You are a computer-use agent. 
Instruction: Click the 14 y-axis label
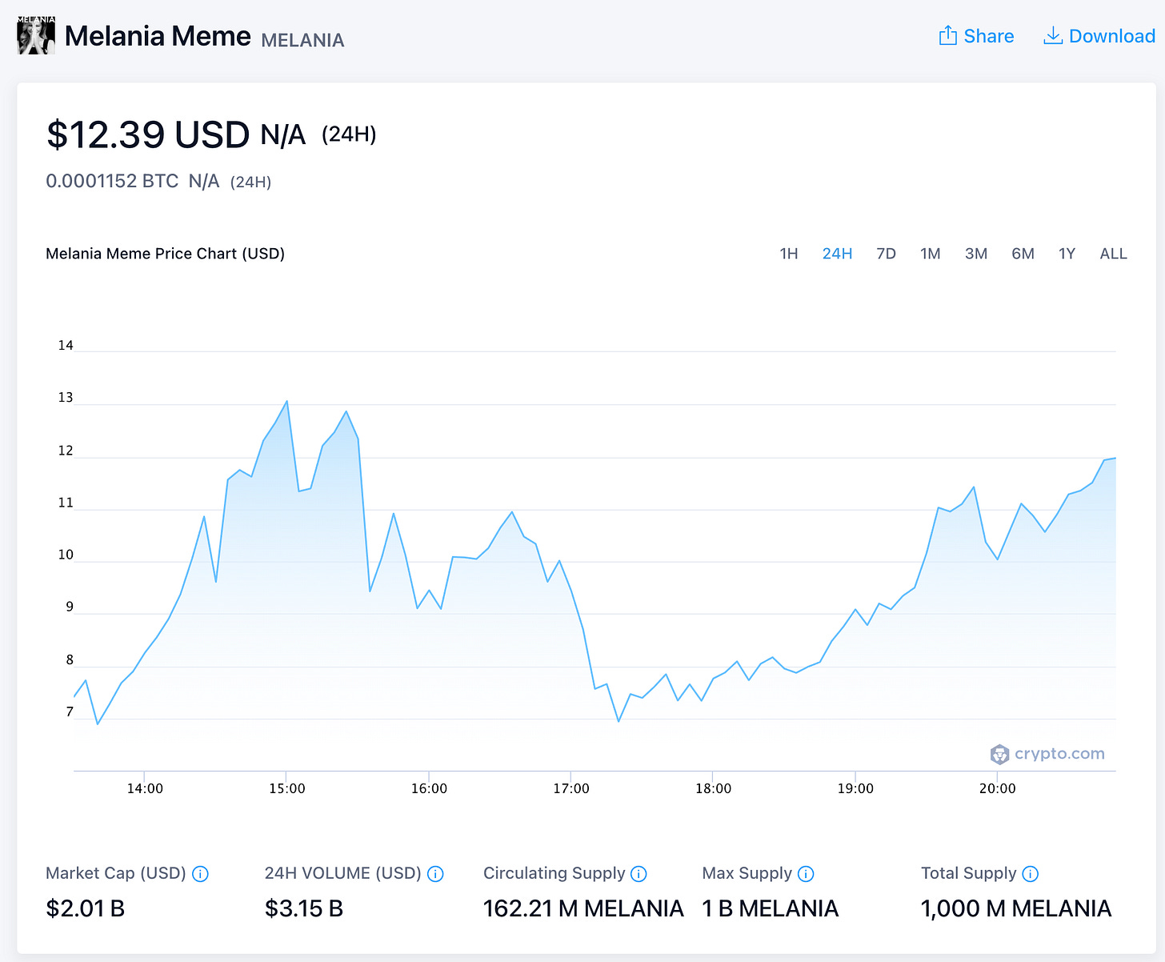coord(66,346)
